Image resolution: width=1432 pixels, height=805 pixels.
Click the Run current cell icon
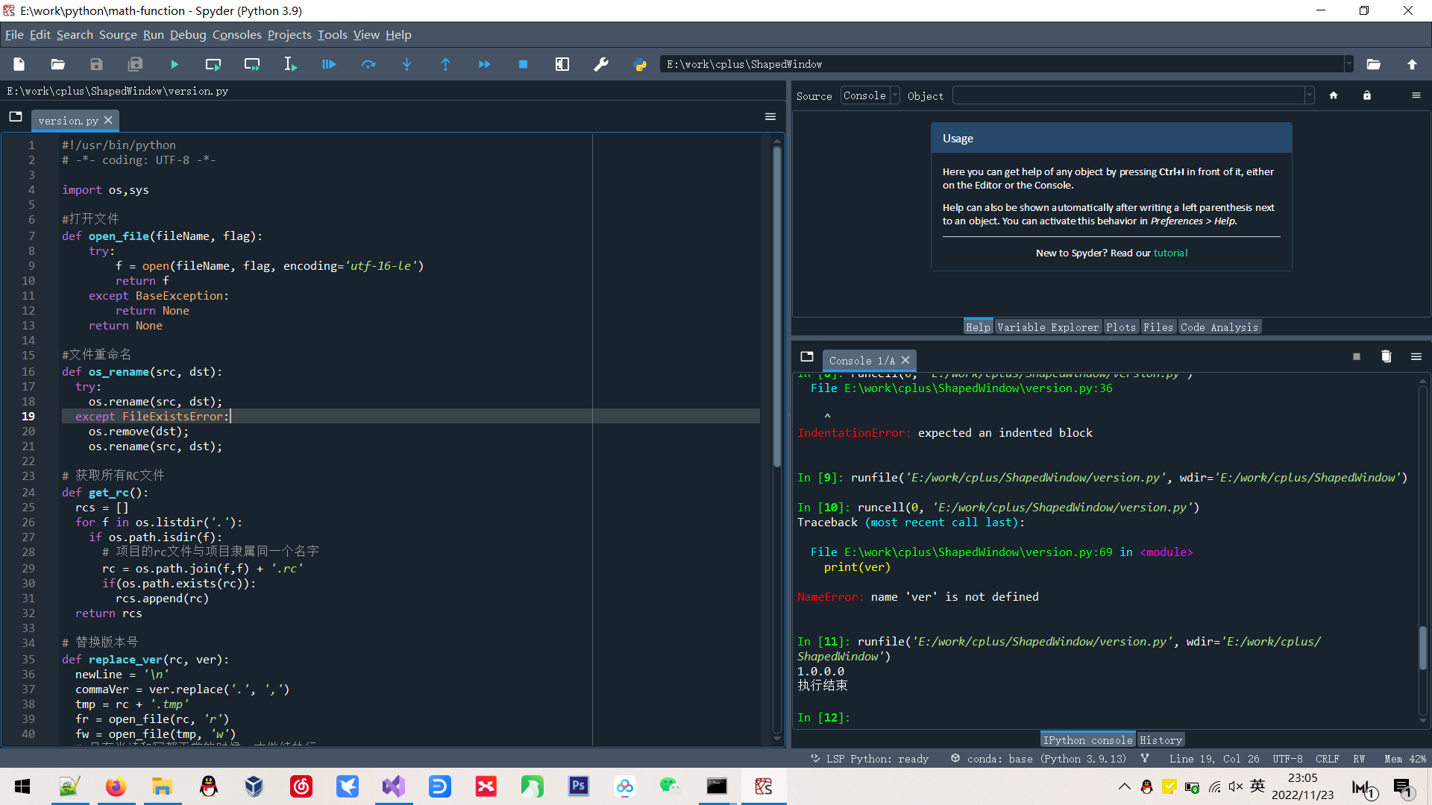[x=213, y=65]
